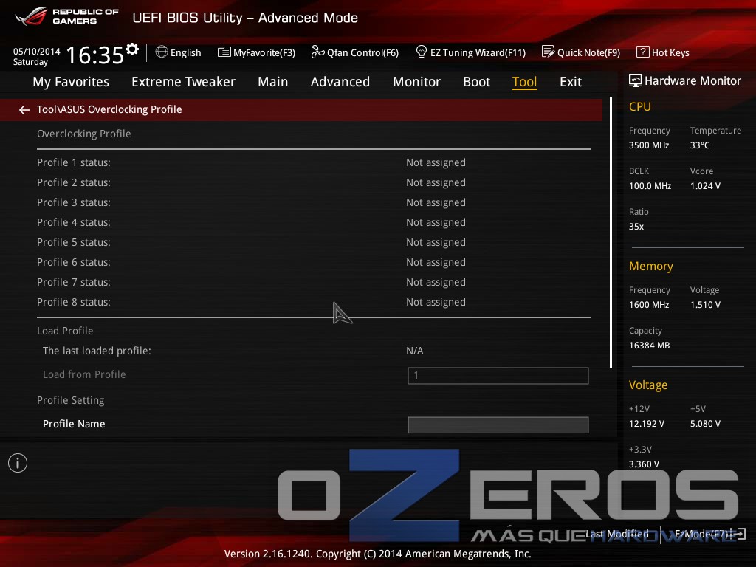Click the Overclocking Profile heading
The height and width of the screenshot is (567, 756).
click(84, 134)
